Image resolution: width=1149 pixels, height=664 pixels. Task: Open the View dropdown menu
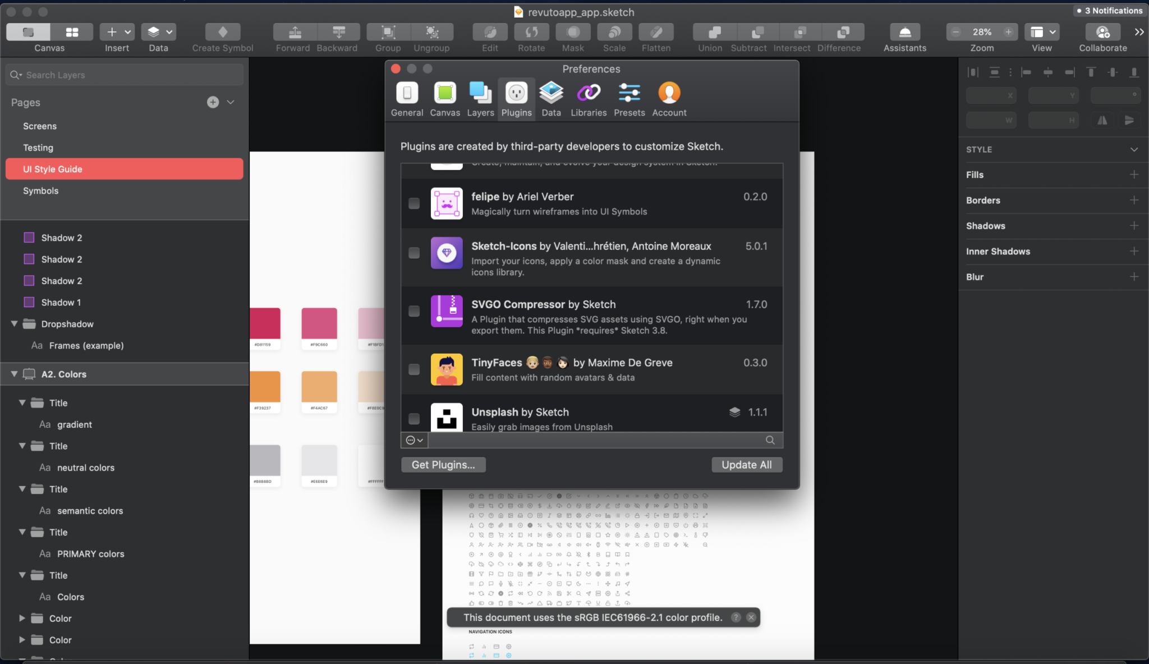point(1042,32)
